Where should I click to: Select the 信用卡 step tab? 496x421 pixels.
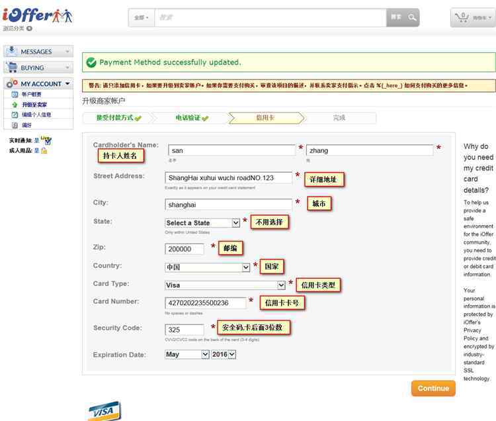[x=265, y=118]
